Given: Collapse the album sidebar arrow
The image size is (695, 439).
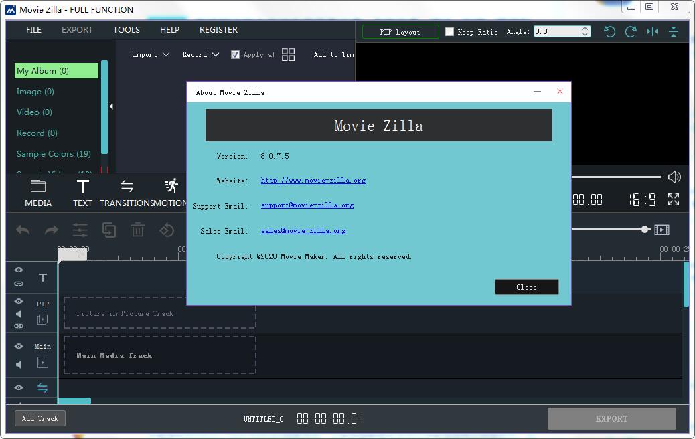Looking at the screenshot, I should pos(111,106).
